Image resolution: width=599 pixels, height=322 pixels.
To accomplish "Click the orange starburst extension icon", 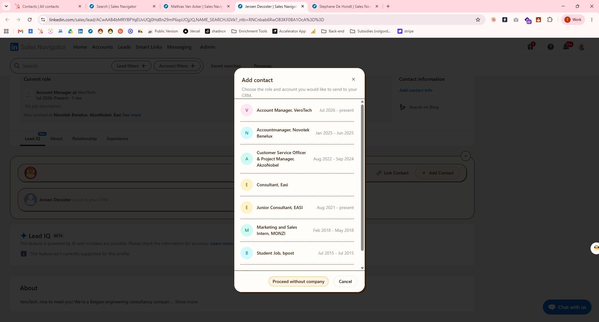I will 494,20.
